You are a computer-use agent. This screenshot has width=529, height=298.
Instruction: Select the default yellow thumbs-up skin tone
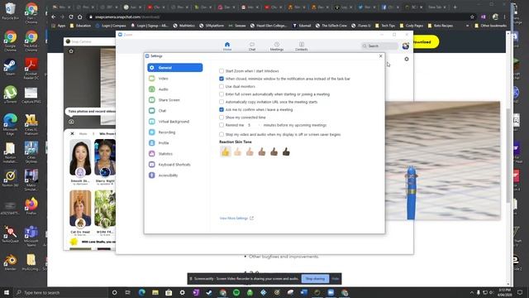[226, 151]
